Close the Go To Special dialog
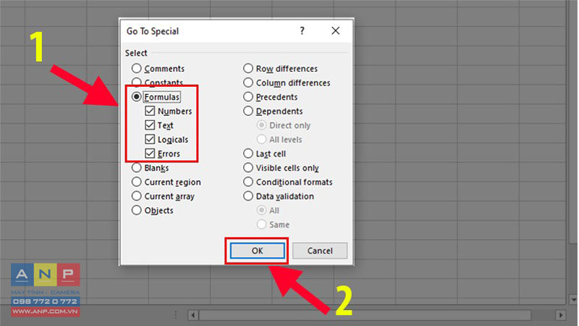The height and width of the screenshot is (326, 579). [x=335, y=30]
